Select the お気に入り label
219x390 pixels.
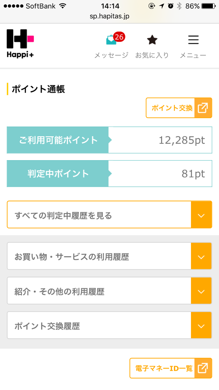tap(152, 55)
